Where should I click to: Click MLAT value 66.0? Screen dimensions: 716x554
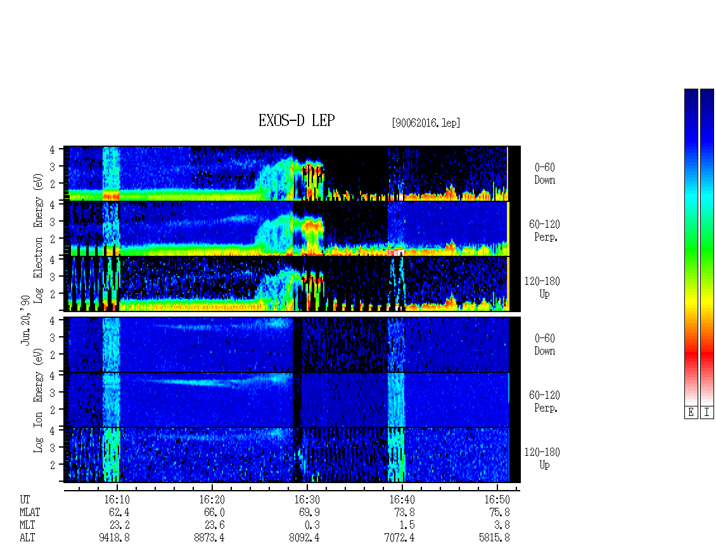(214, 512)
